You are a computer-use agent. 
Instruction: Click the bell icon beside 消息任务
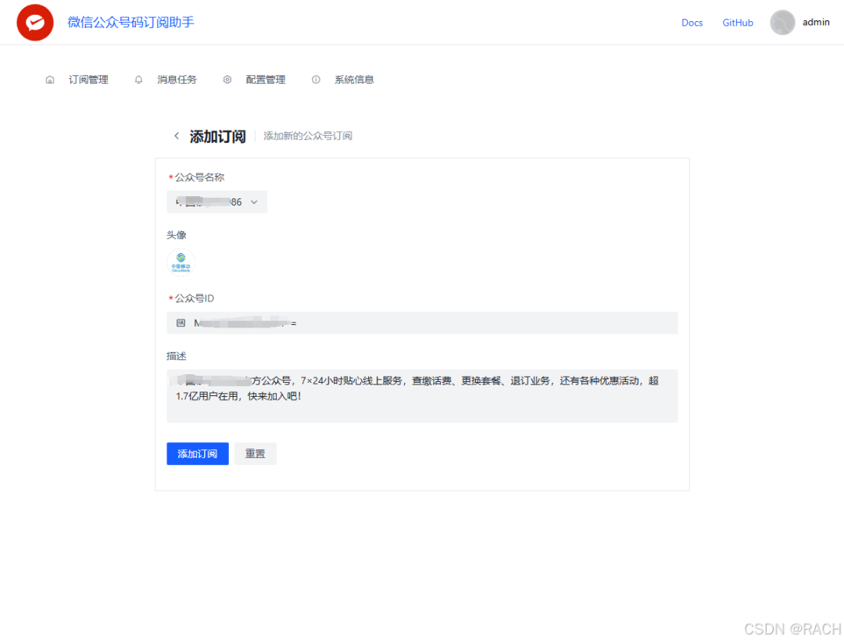pos(138,79)
